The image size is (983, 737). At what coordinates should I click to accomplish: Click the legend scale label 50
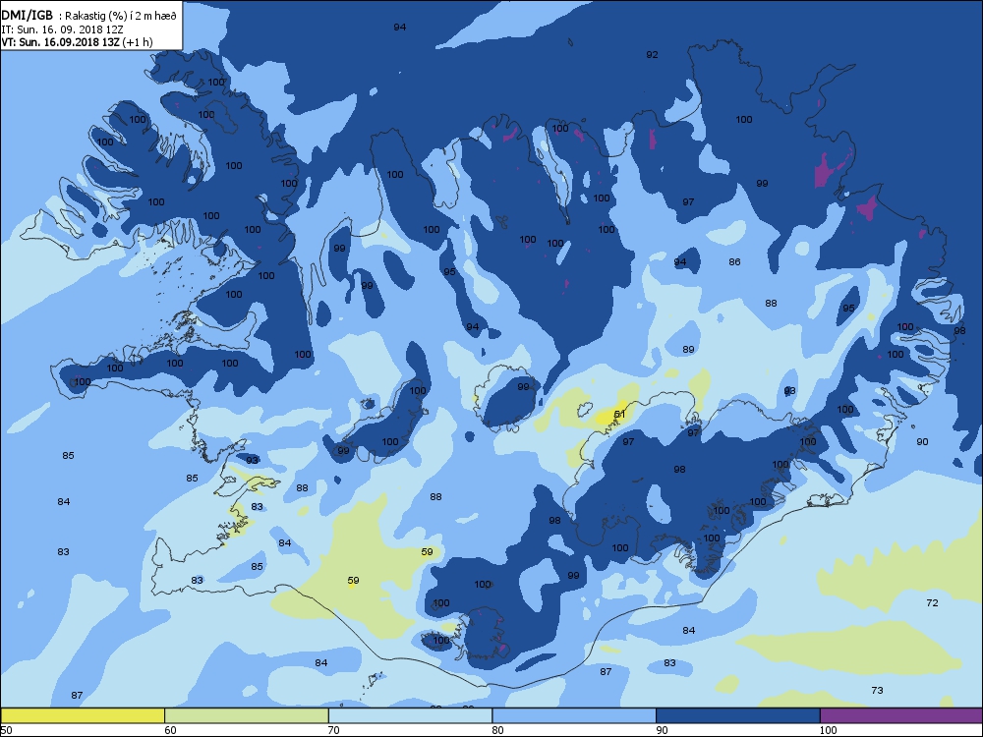click(x=6, y=730)
